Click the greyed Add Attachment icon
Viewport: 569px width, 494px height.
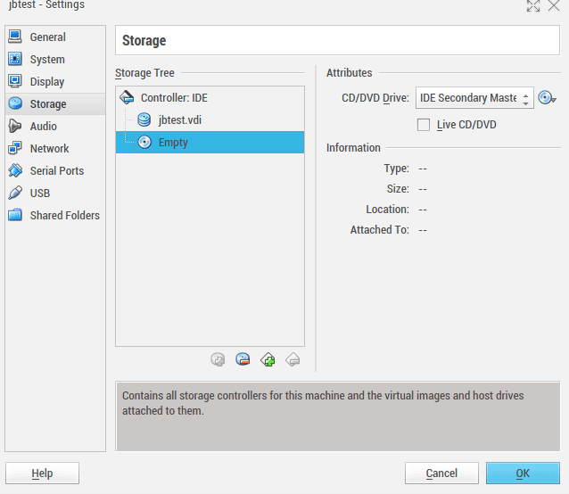pyautogui.click(x=218, y=360)
